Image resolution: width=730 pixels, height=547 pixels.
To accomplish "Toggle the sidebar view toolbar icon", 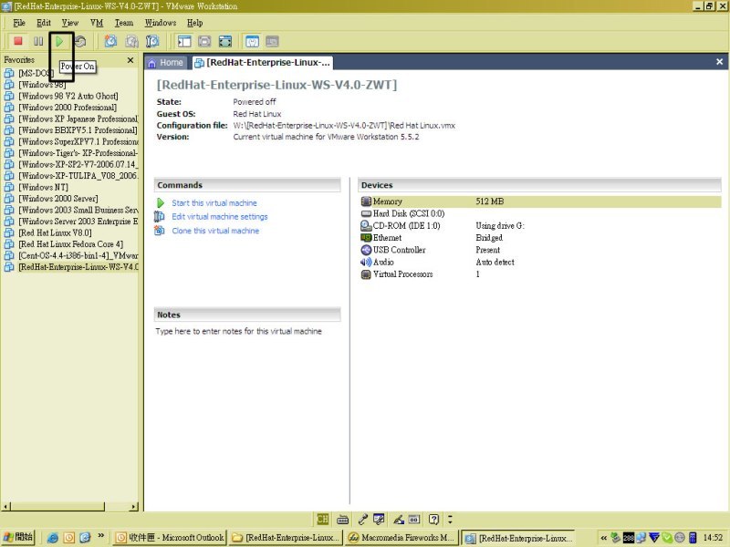I will [184, 41].
